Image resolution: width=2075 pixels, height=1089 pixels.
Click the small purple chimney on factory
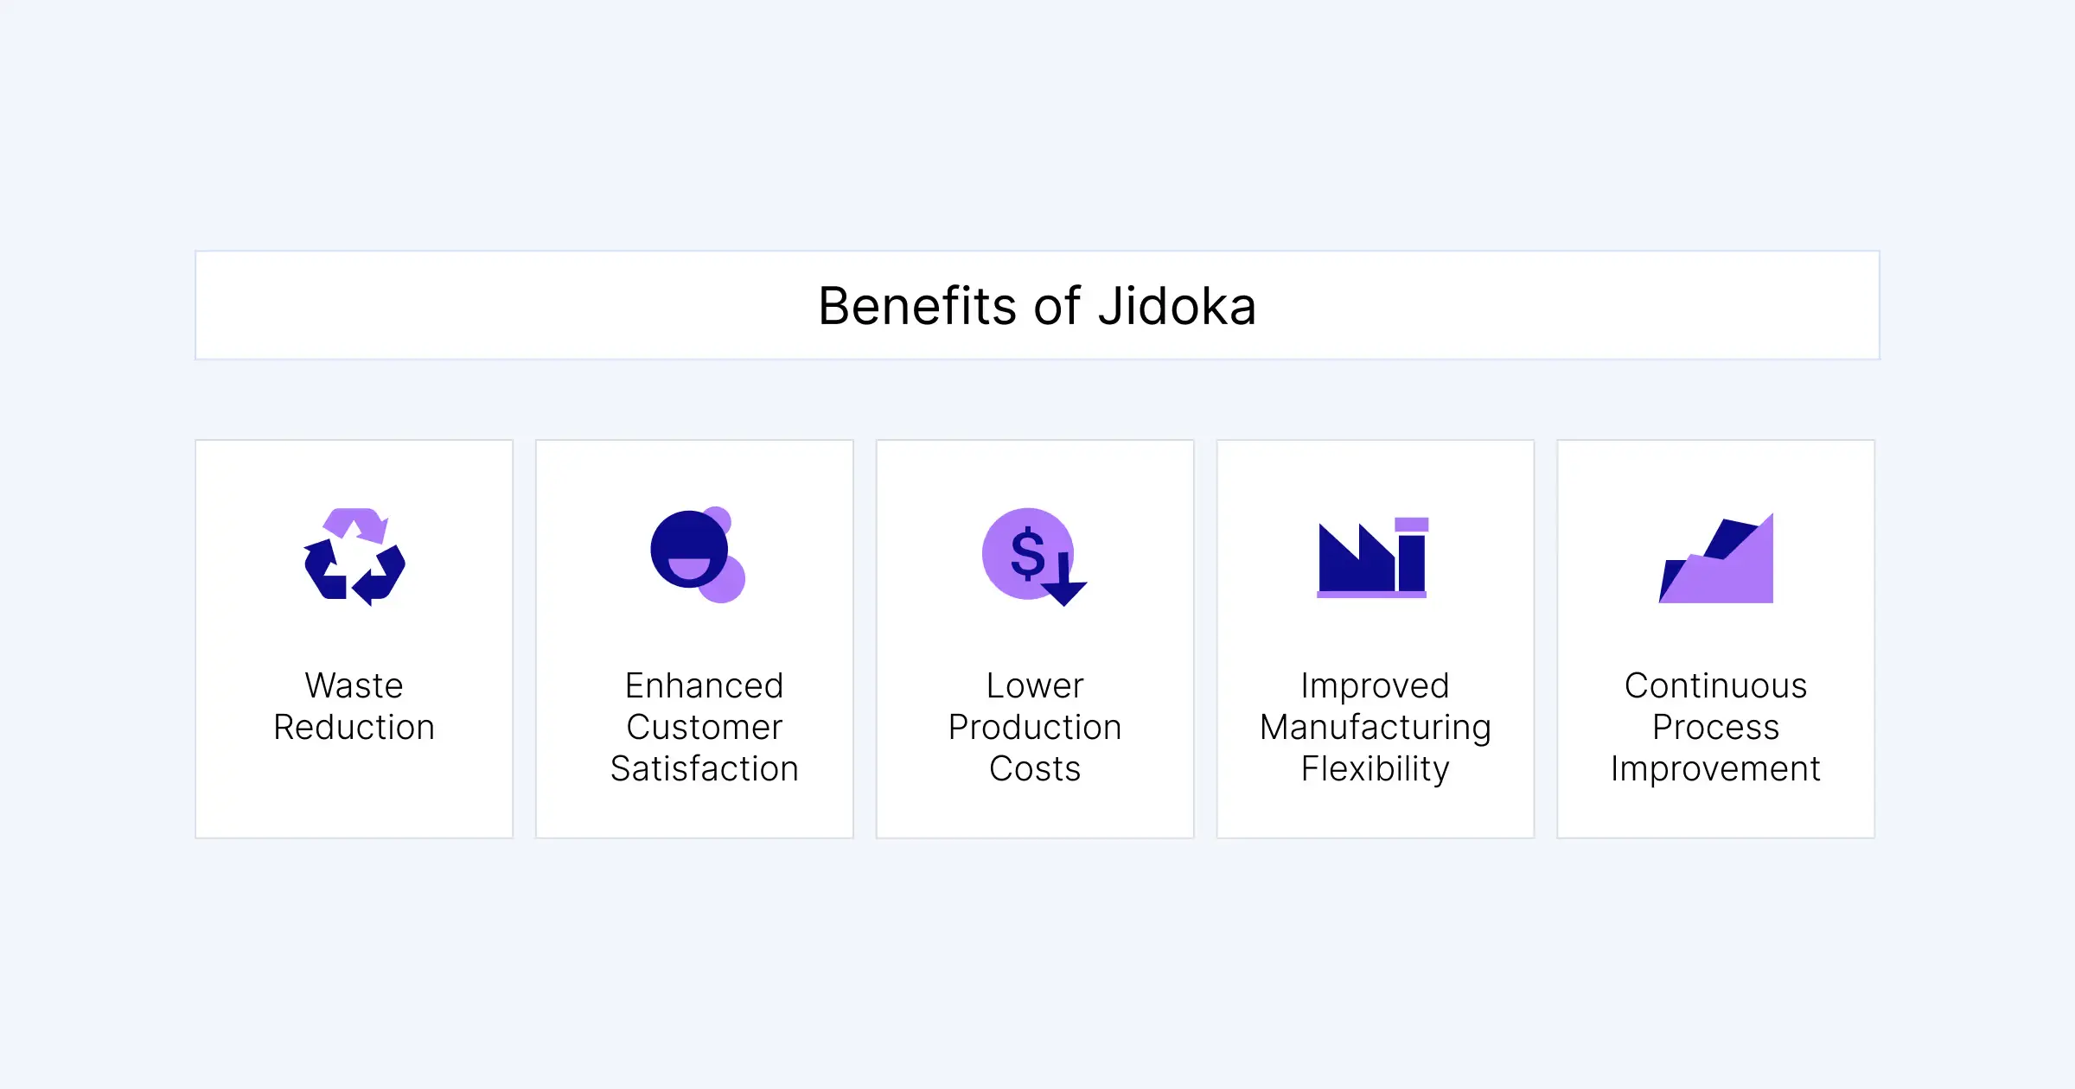1412,525
